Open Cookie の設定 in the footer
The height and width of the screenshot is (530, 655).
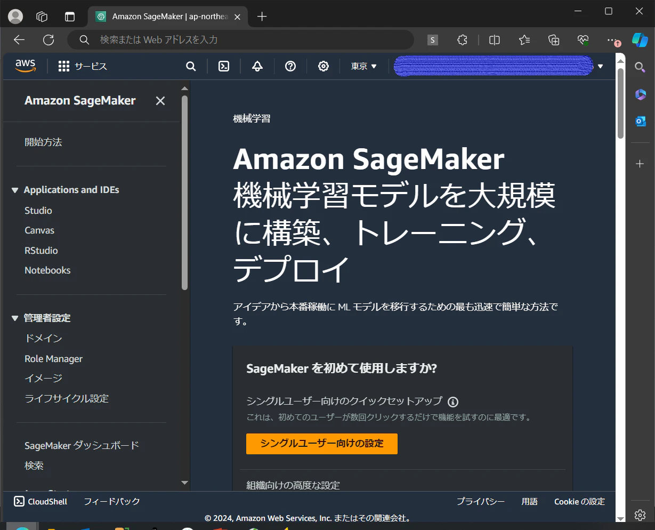coord(579,501)
